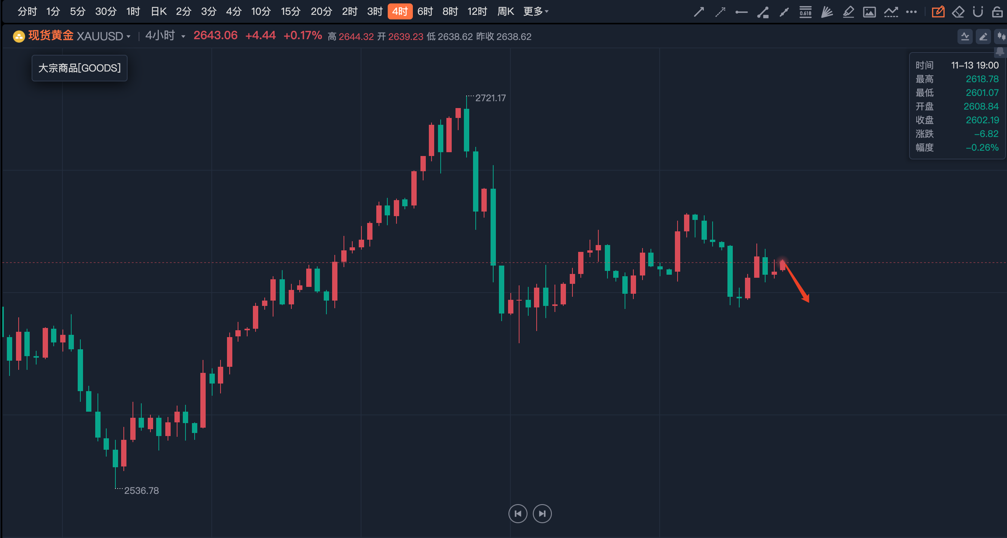Click the 涨跌 -6.82 row
The image size is (1007, 538).
click(x=957, y=134)
